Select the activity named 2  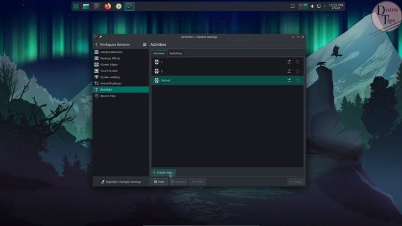pos(227,71)
